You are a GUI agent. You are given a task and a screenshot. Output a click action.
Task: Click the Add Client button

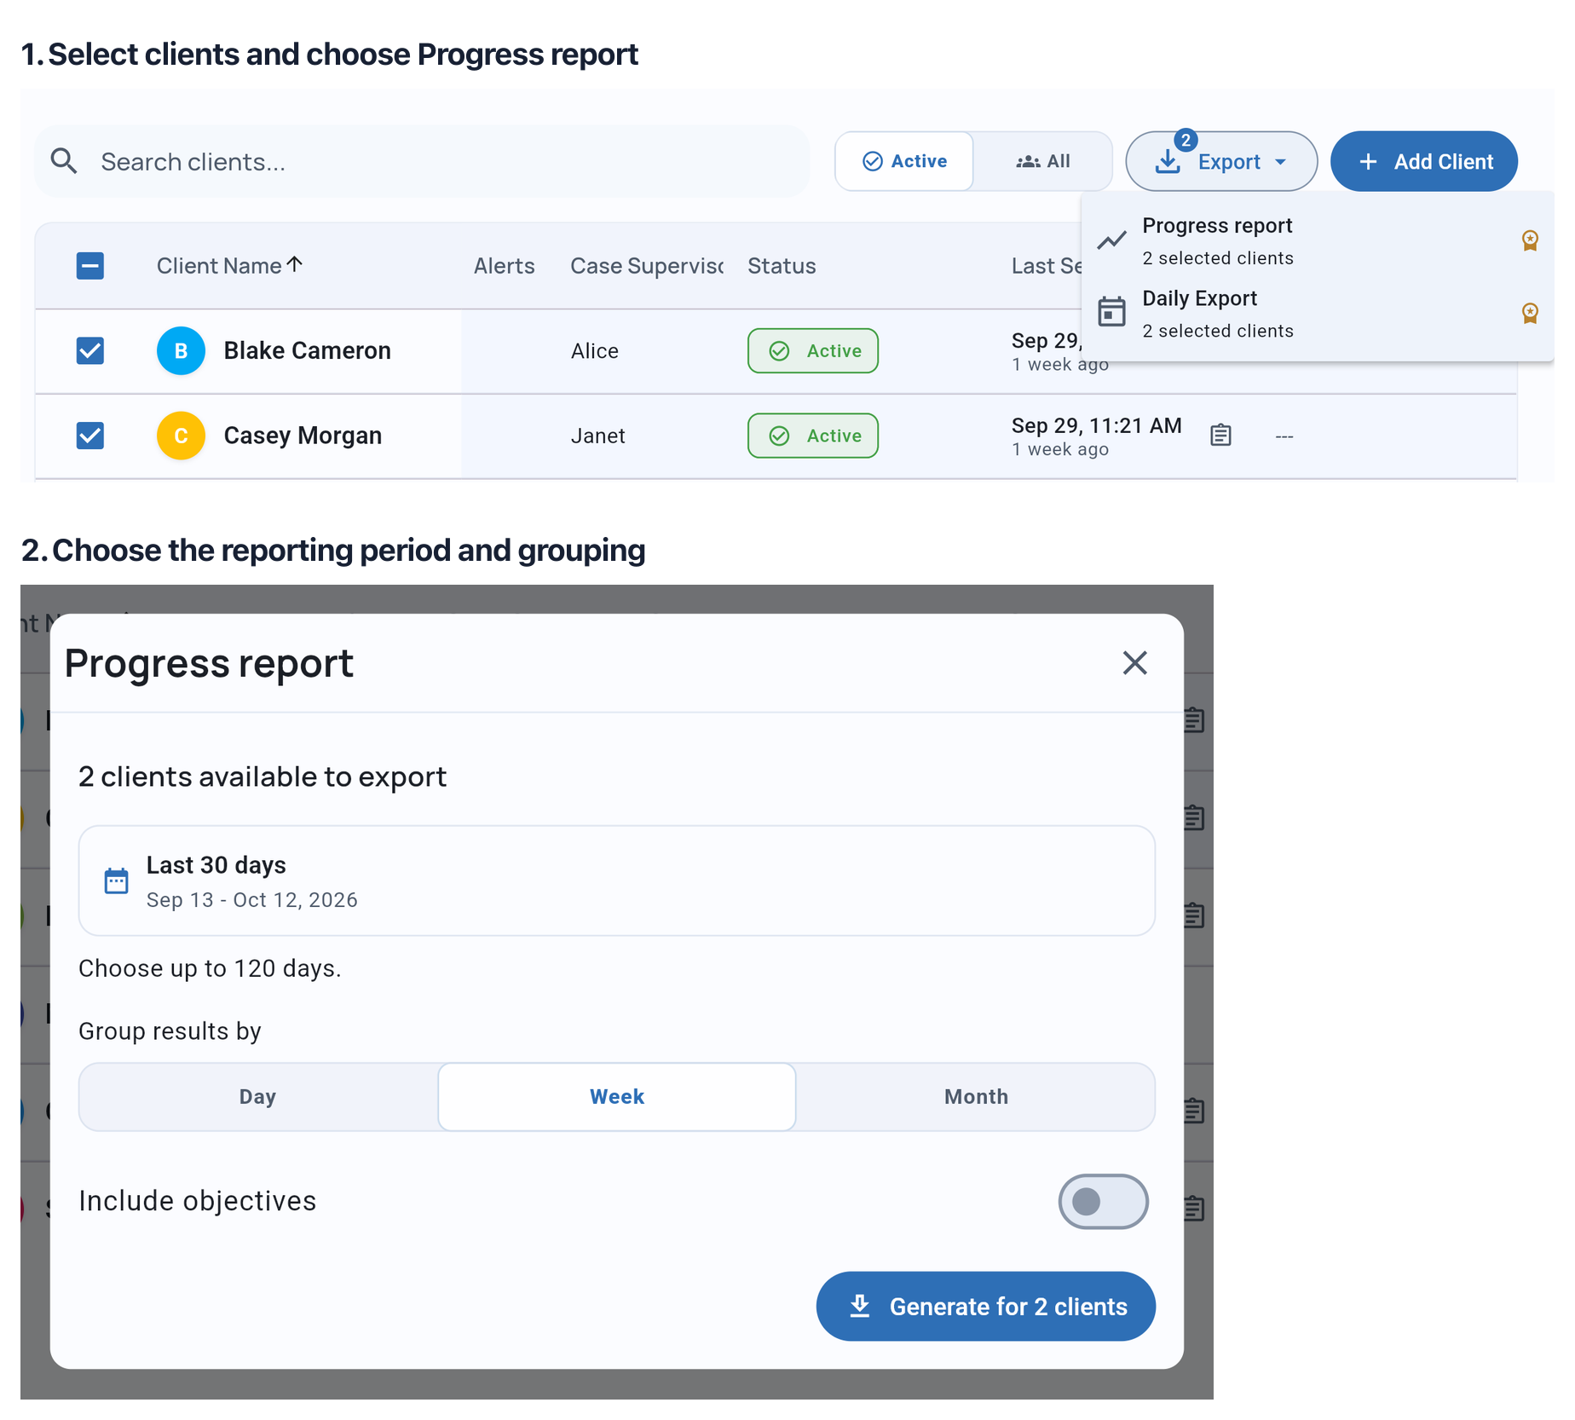point(1424,161)
